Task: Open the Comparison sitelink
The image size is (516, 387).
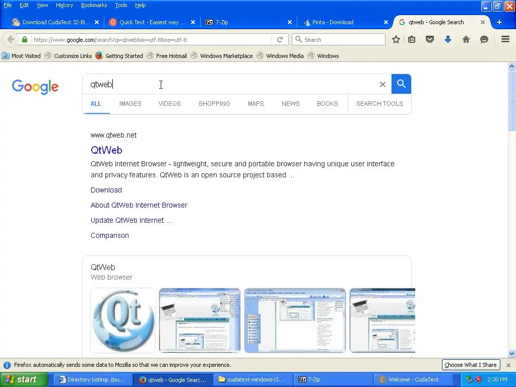Action: click(109, 235)
